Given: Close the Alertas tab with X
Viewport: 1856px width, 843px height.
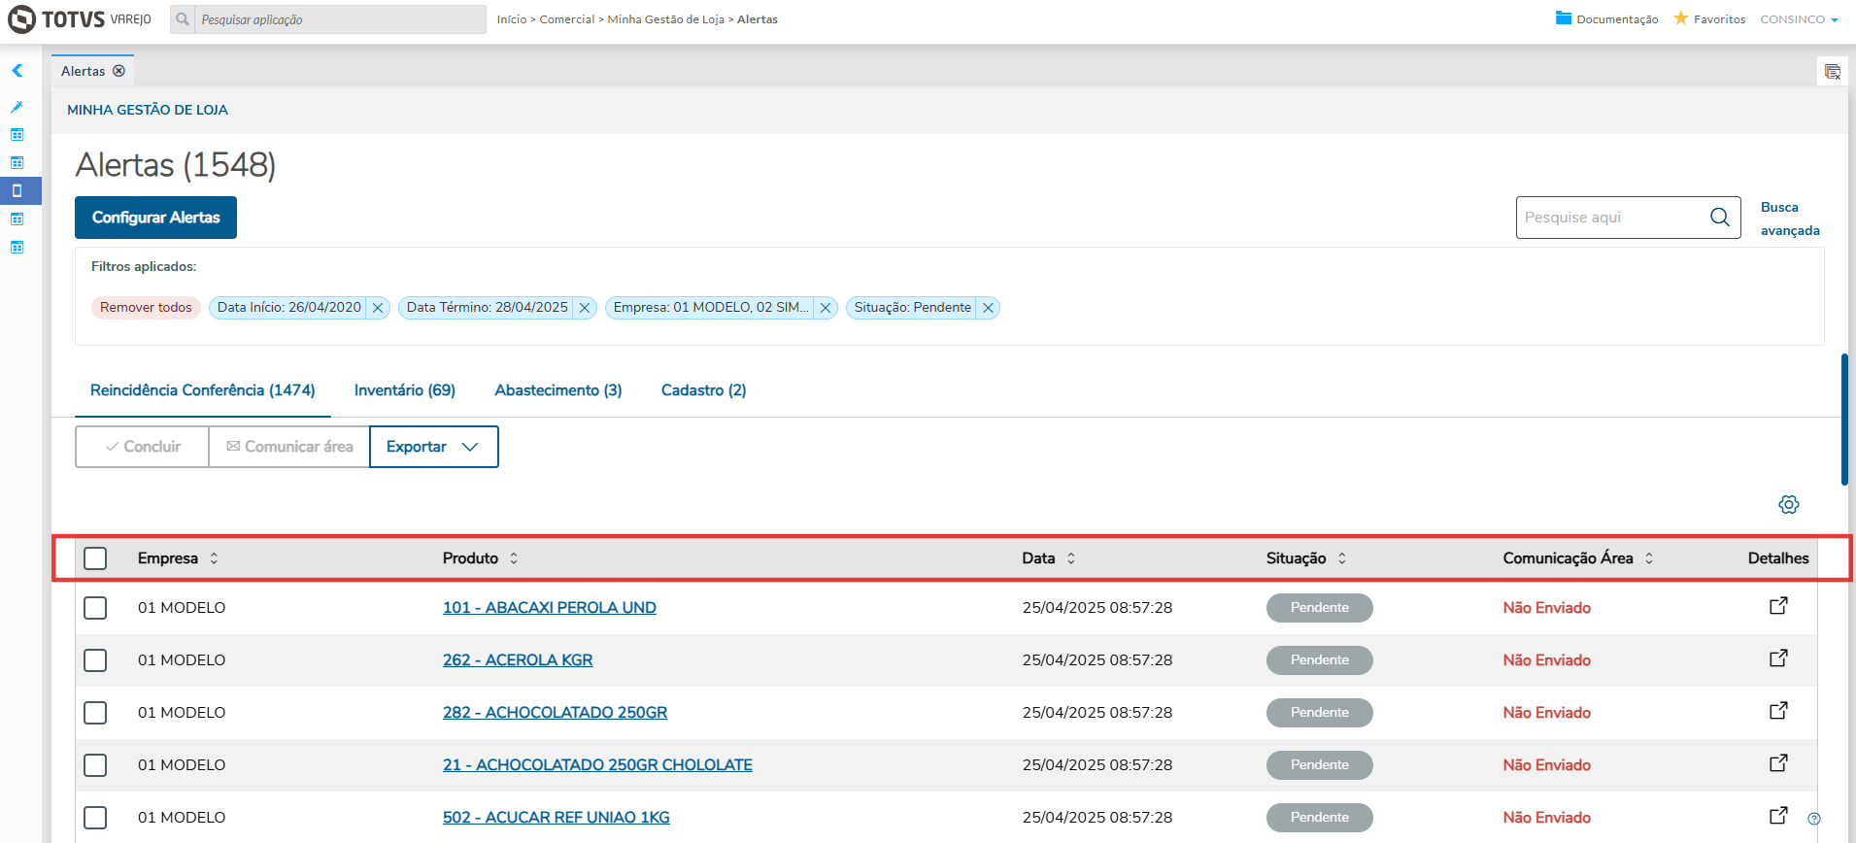Looking at the screenshot, I should pyautogui.click(x=118, y=71).
